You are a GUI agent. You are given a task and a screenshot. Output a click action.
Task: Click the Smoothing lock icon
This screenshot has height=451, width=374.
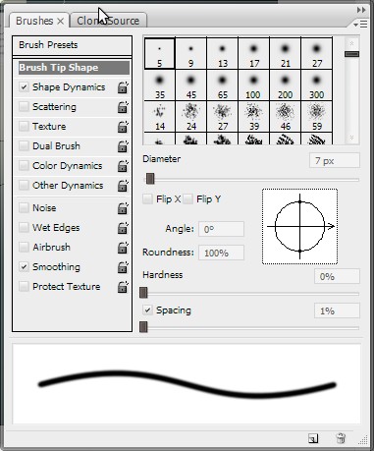coord(123,267)
